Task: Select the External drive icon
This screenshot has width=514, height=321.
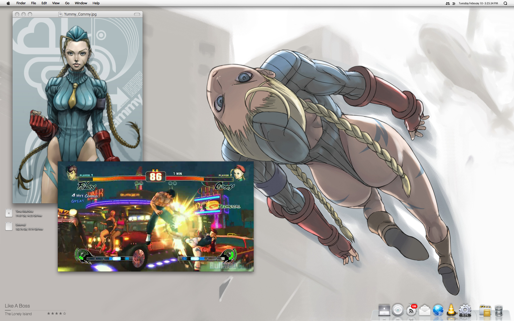Action: click(x=9, y=227)
